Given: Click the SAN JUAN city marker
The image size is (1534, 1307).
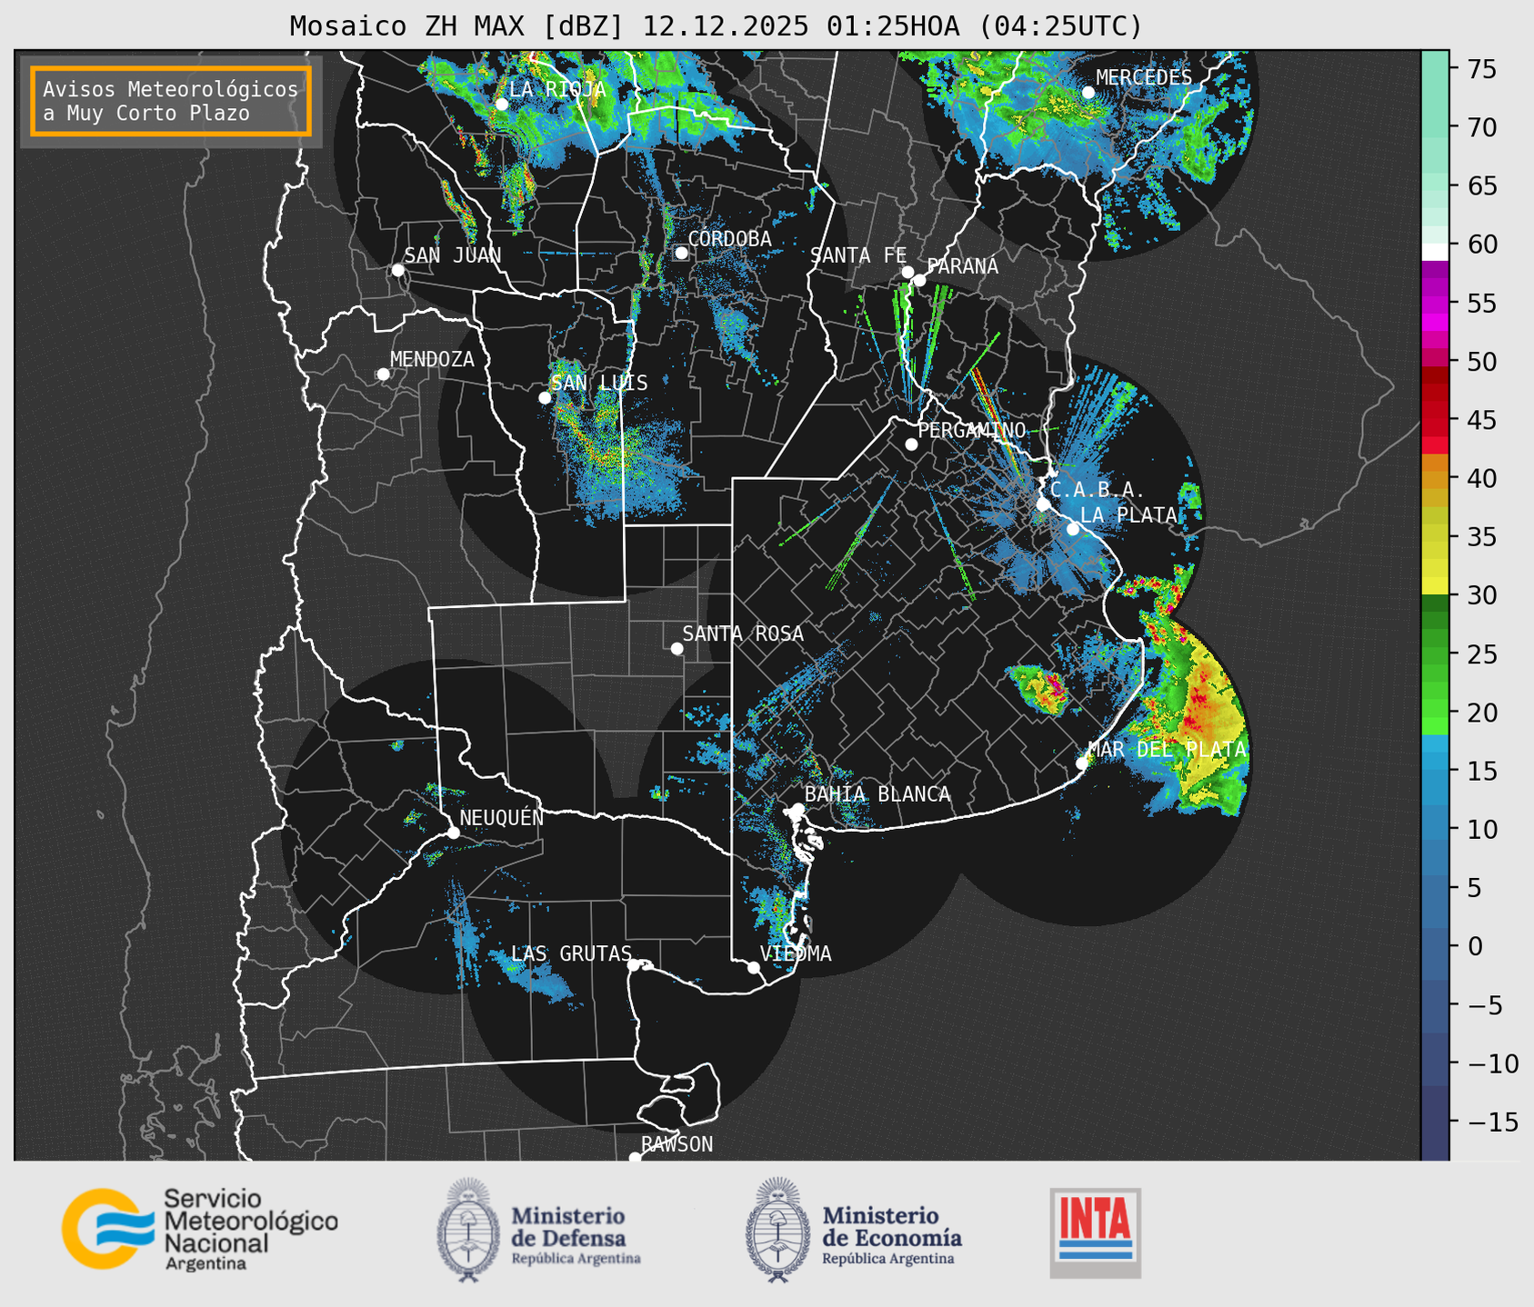Looking at the screenshot, I should [x=397, y=270].
